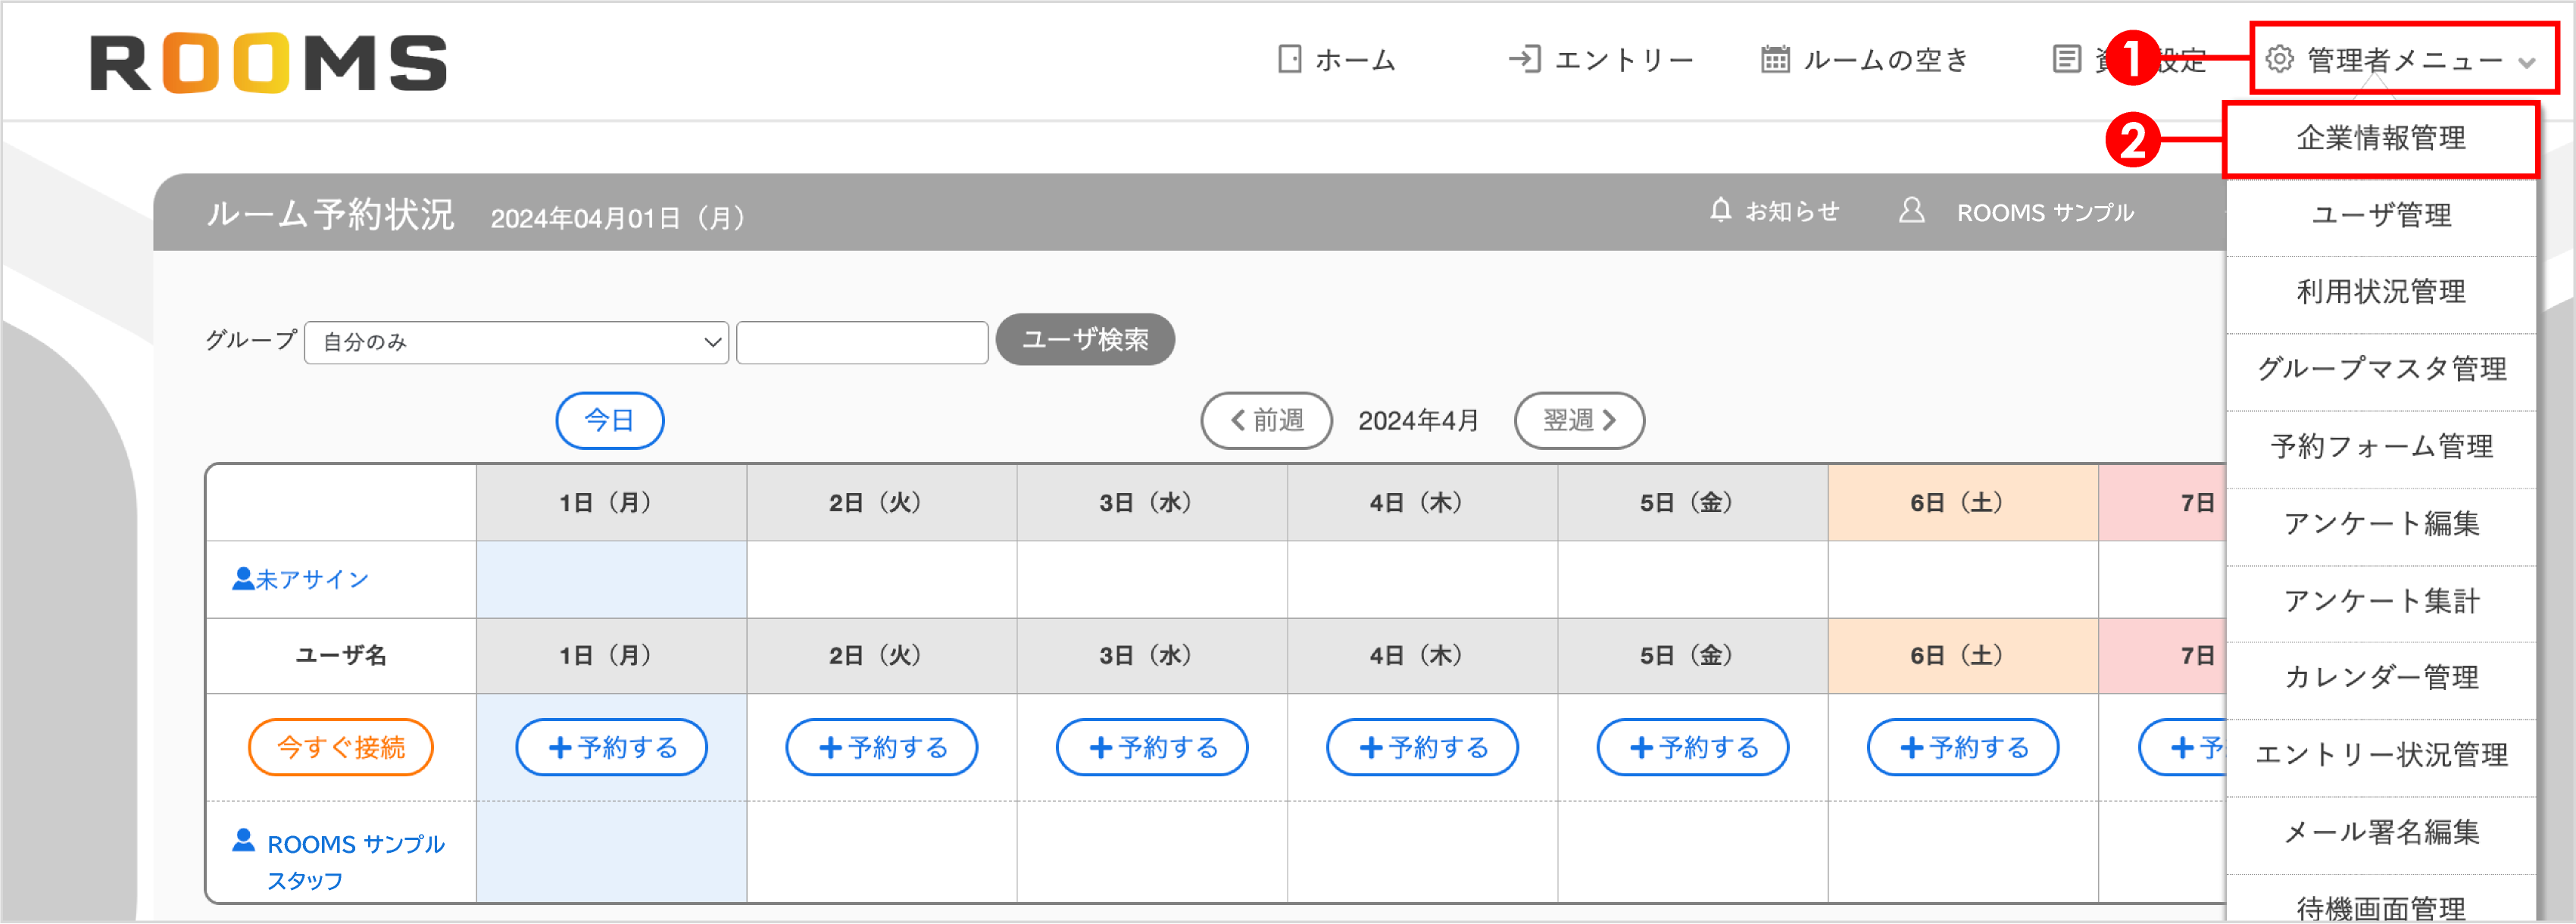
Task: Click the エントリー arrow icon
Action: (x=1524, y=59)
